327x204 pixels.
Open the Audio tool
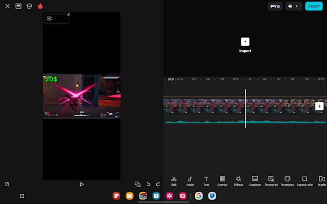[x=190, y=181]
